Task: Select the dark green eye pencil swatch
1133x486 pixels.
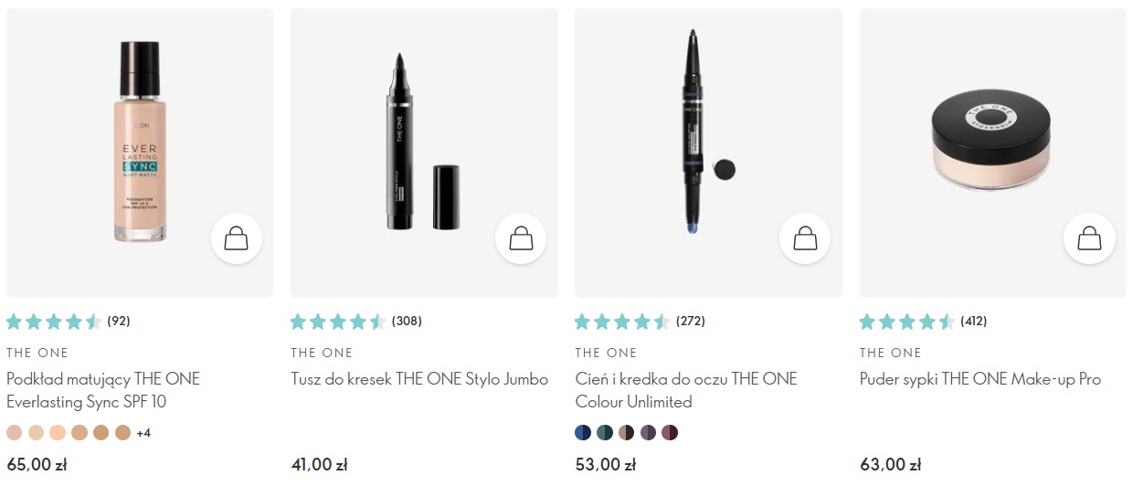Action: coord(605,432)
